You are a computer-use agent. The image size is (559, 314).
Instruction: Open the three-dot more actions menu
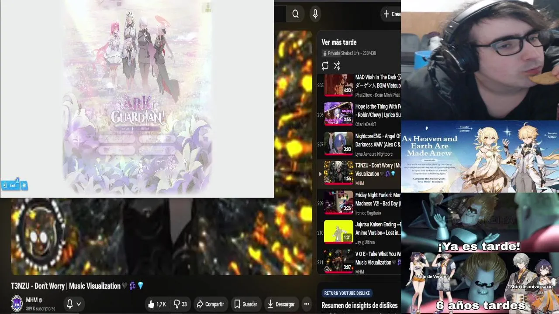(x=307, y=304)
